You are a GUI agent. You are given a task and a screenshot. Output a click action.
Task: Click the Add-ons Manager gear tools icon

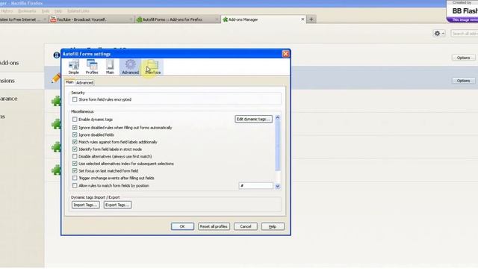(x=438, y=33)
